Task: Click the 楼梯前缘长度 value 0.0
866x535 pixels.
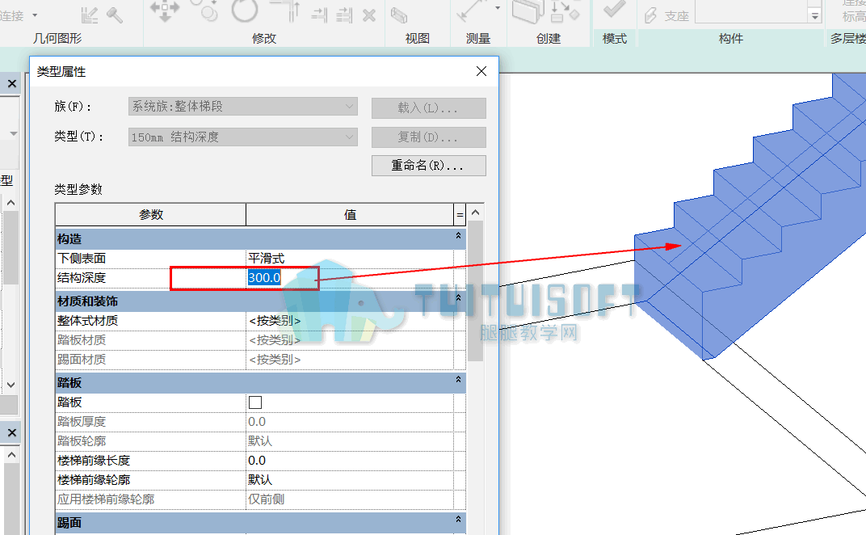Action: (x=350, y=461)
